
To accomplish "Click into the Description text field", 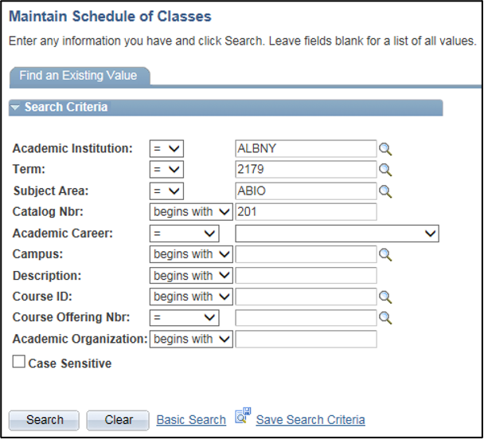I will point(306,276).
